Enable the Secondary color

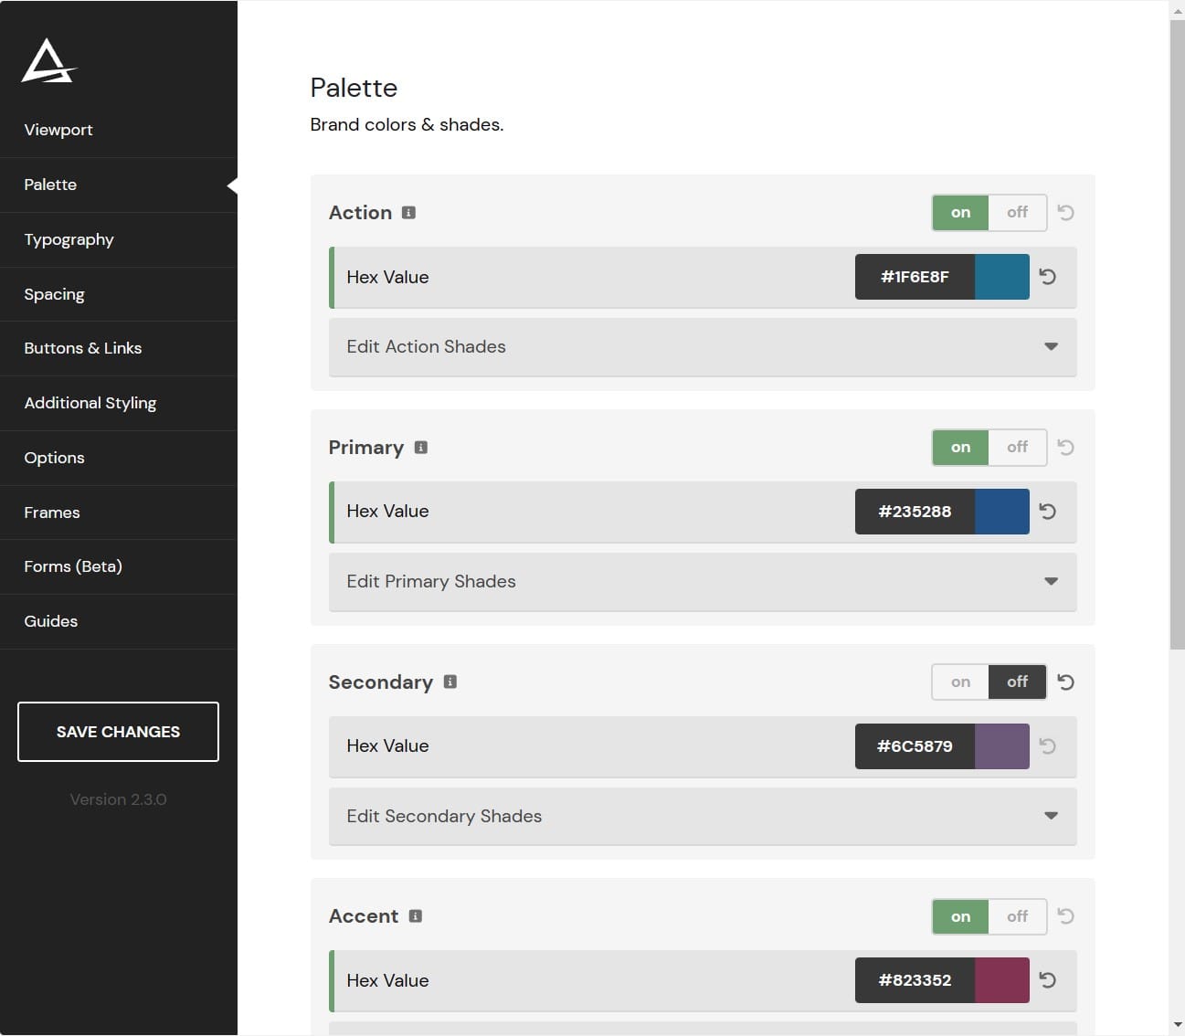(x=959, y=682)
